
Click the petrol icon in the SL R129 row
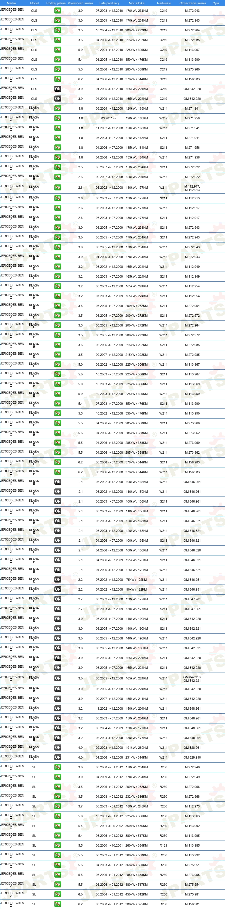[58, 846]
